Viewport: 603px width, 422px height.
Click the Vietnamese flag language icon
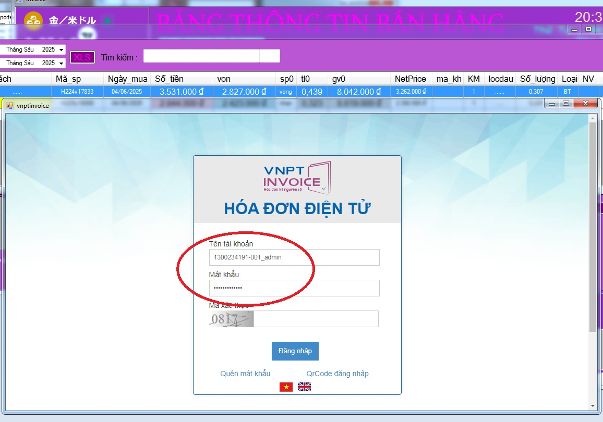tap(286, 387)
